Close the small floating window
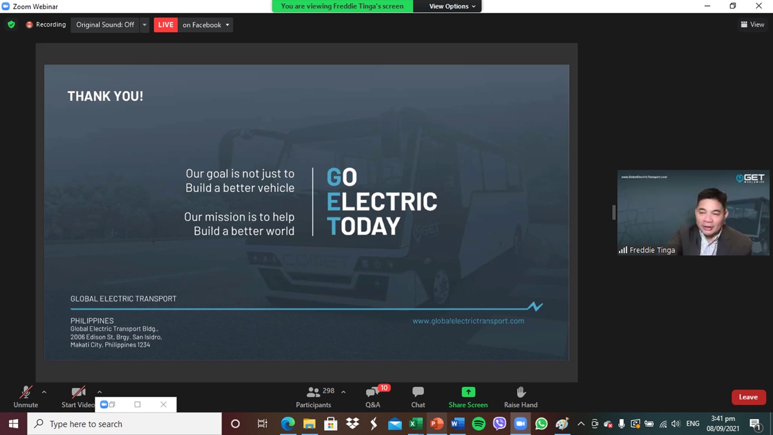 163,404
